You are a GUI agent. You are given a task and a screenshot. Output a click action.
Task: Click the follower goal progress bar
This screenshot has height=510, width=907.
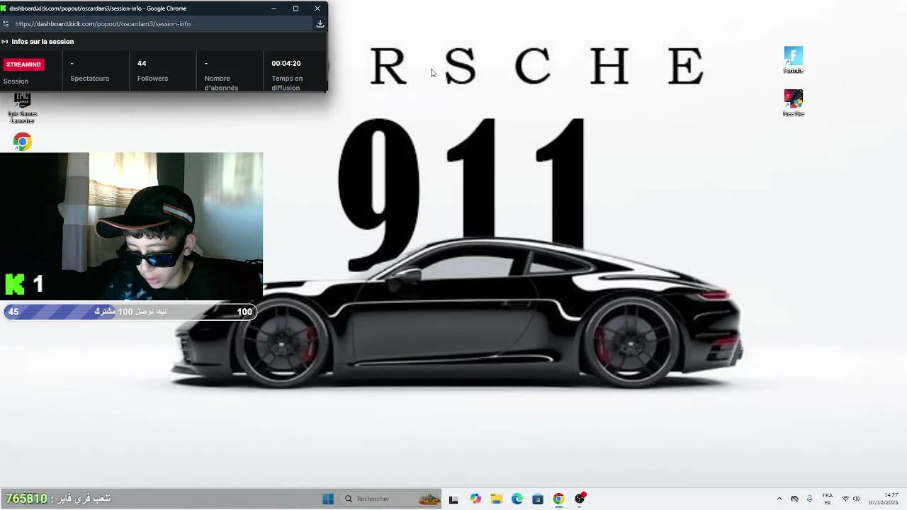pyautogui.click(x=130, y=312)
